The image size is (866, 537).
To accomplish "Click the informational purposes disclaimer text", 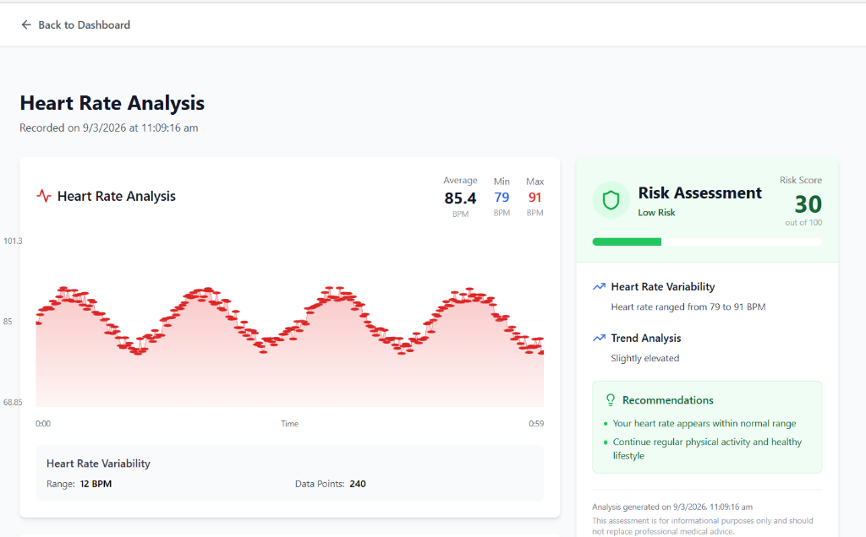I will pos(703,526).
